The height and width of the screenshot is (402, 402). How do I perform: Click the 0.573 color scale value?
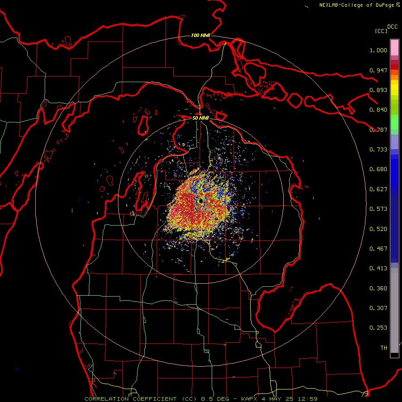tap(378, 209)
